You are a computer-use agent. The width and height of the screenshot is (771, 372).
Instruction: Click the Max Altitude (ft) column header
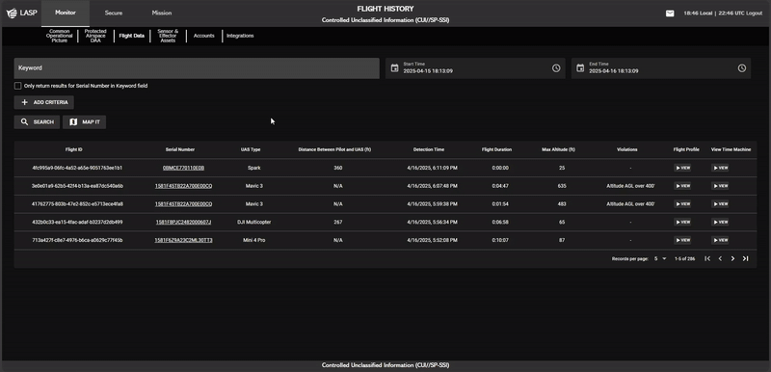click(x=558, y=149)
